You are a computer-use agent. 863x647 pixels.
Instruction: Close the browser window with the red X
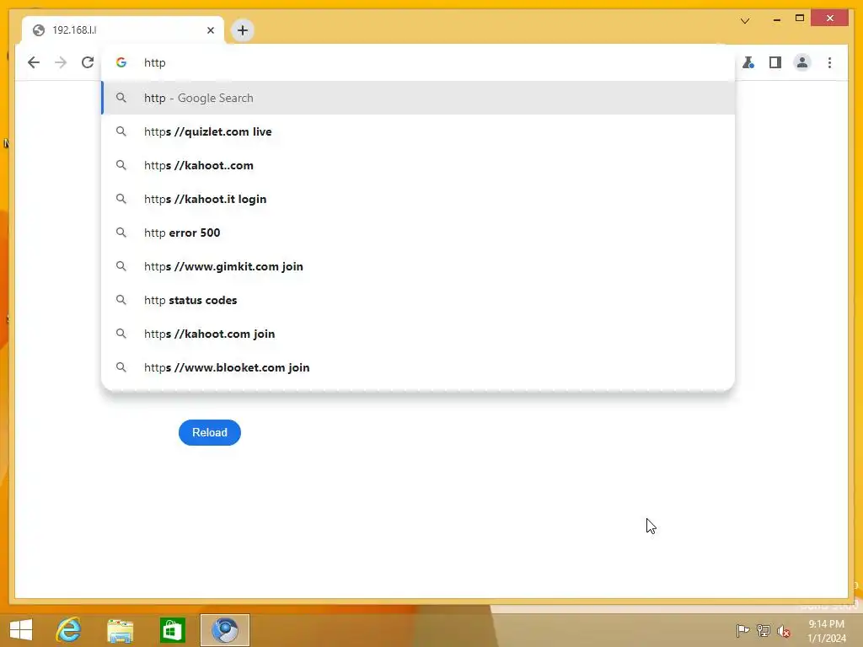point(829,19)
